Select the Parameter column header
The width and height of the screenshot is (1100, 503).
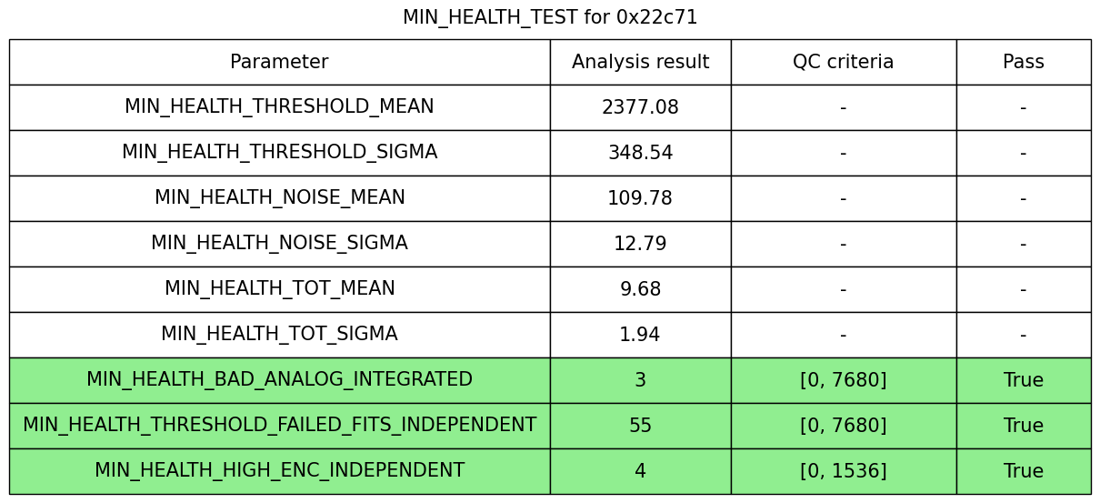[x=279, y=62]
